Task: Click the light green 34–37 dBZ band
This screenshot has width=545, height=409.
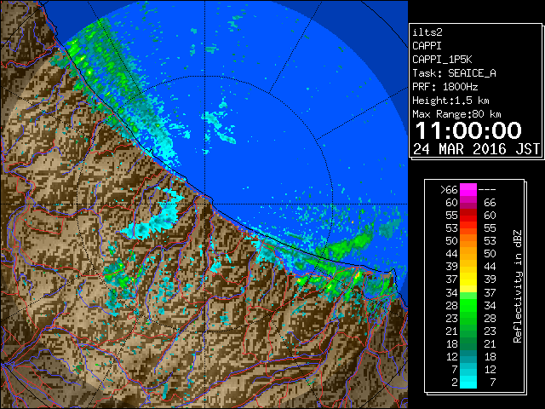Action: (x=468, y=292)
